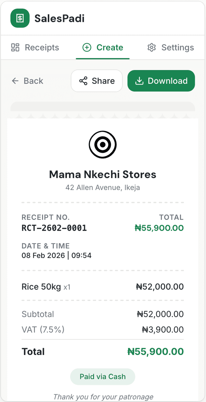
Task: Click the Mama Nkechi Stores name
Action: tap(103, 174)
